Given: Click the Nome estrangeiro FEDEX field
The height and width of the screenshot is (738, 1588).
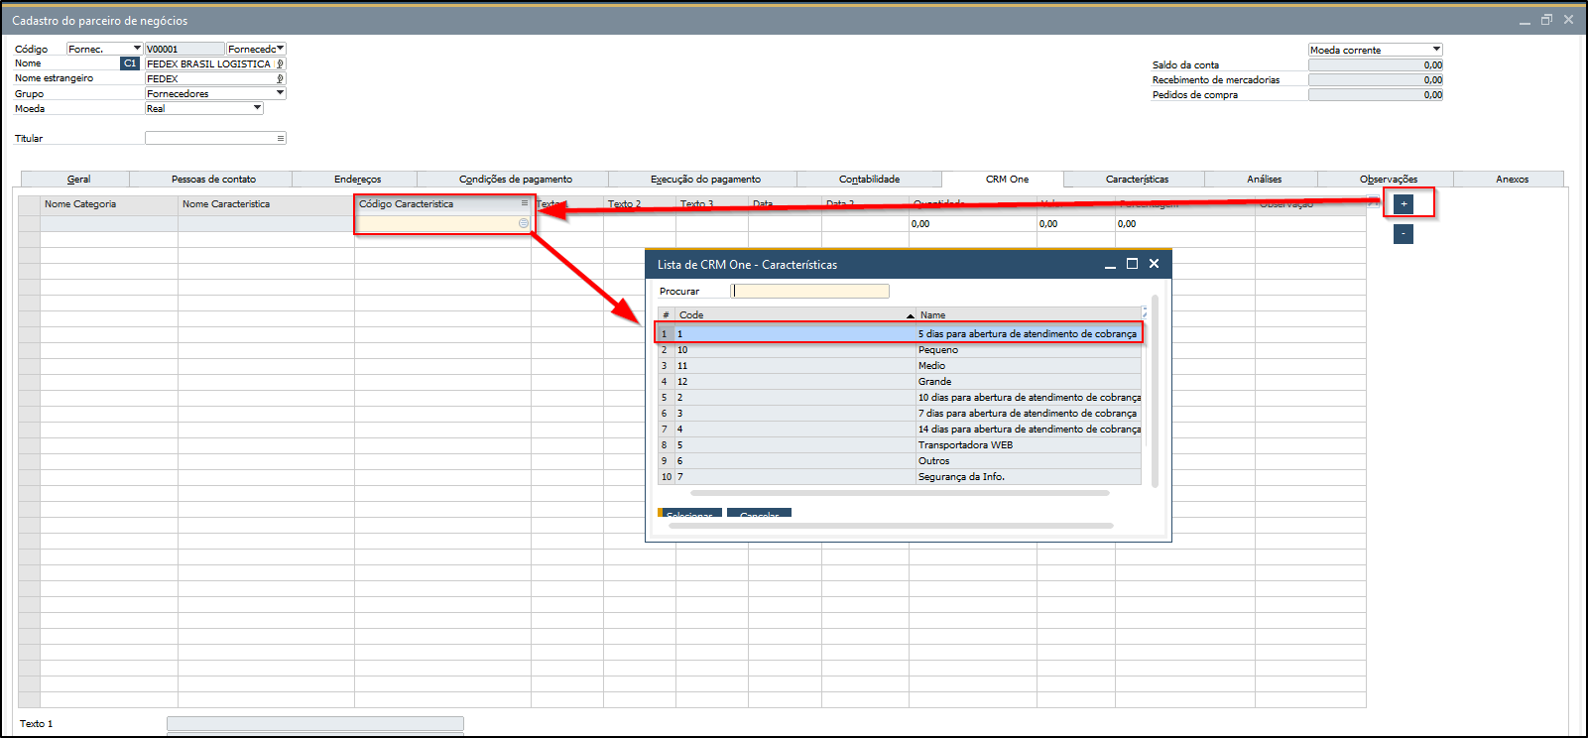Looking at the screenshot, I should point(215,78).
